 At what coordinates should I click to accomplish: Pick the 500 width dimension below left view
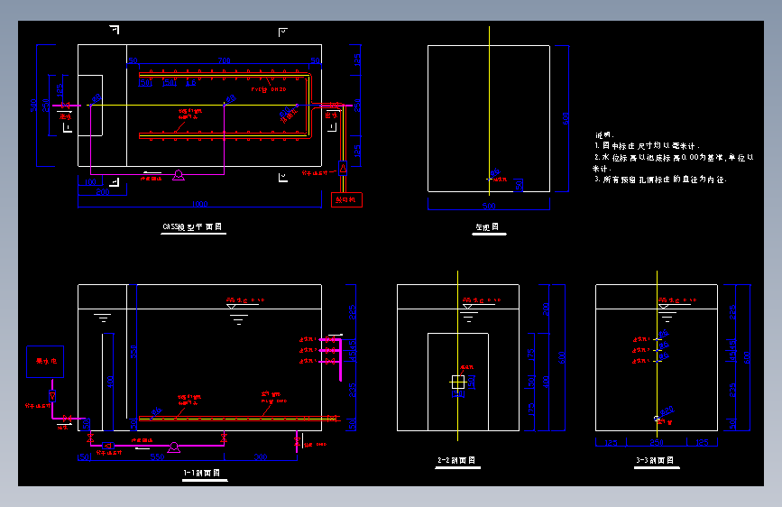click(x=489, y=206)
